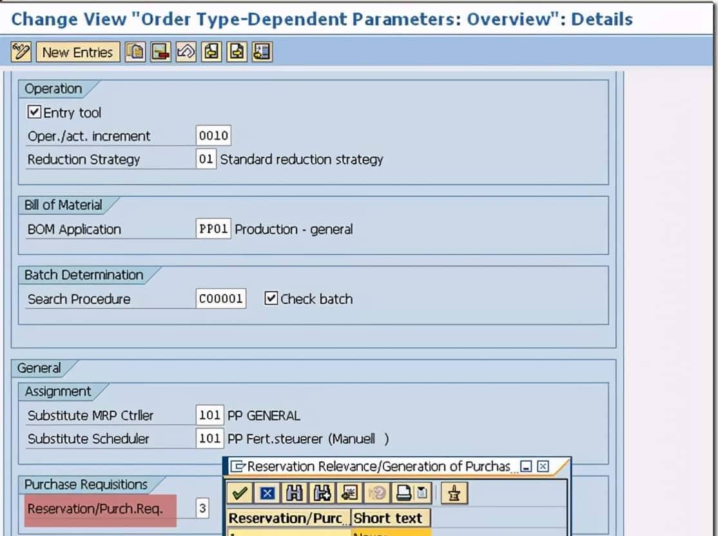Click the New Entries button
Screen dimensions: 718x536
coord(78,52)
